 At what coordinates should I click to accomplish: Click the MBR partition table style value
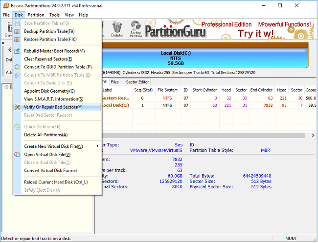[x=266, y=151]
